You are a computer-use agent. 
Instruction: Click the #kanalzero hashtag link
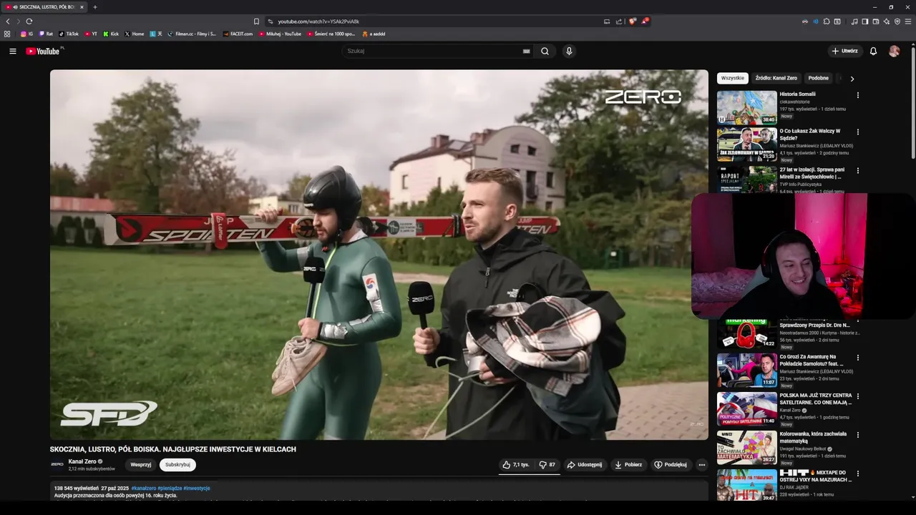[143, 488]
